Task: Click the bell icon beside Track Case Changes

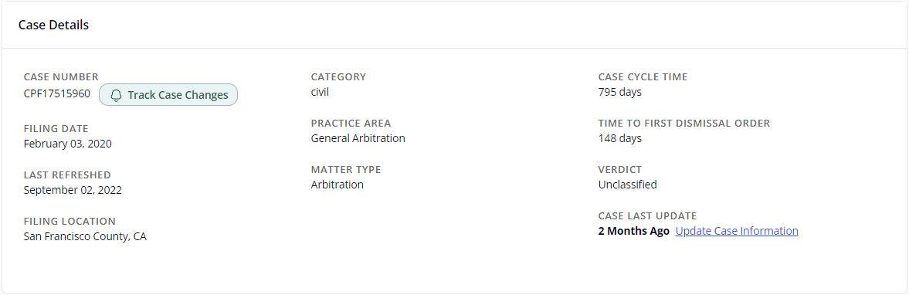Action: coord(116,95)
